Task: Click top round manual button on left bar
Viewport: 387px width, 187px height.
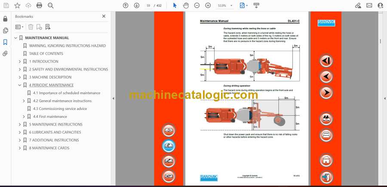Action: tap(169, 130)
